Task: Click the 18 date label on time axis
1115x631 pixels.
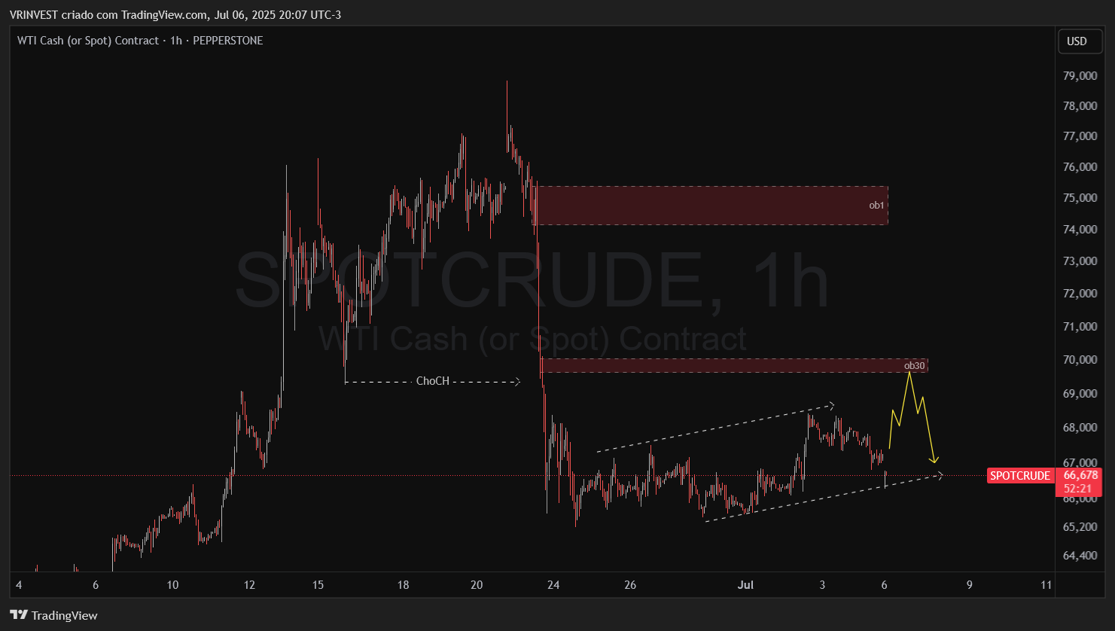Action: point(404,585)
